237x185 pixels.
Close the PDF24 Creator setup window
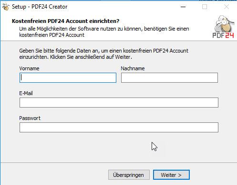227,7
